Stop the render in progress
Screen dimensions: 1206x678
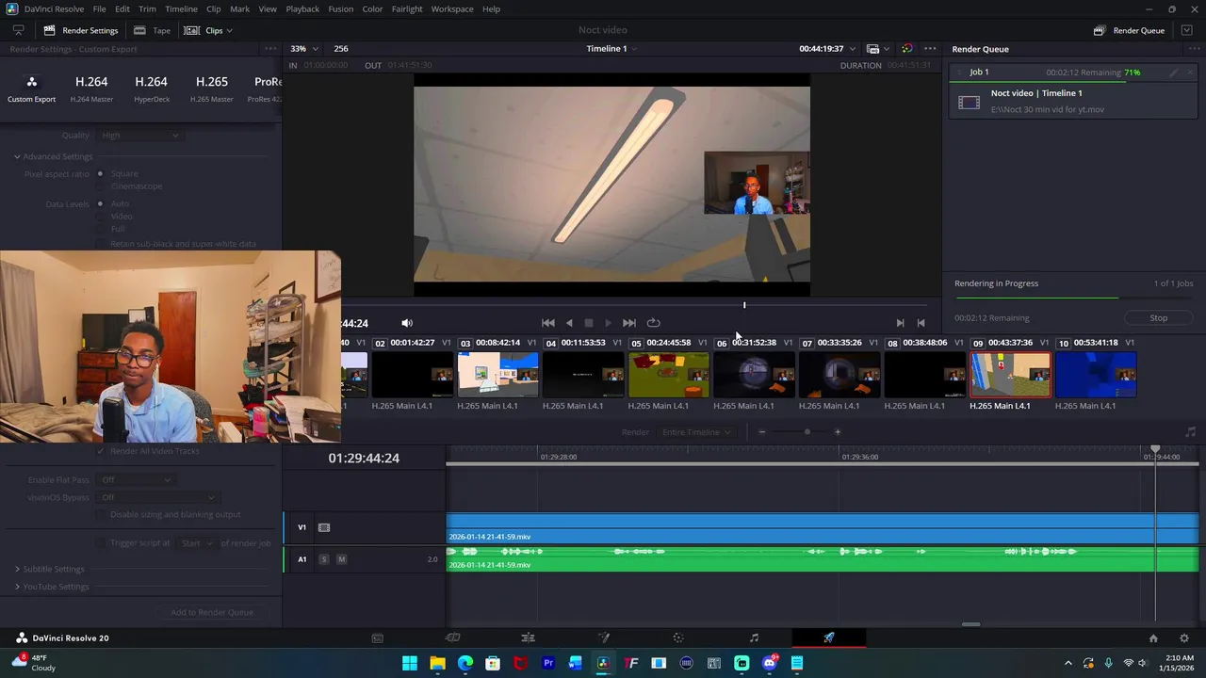click(x=1158, y=318)
